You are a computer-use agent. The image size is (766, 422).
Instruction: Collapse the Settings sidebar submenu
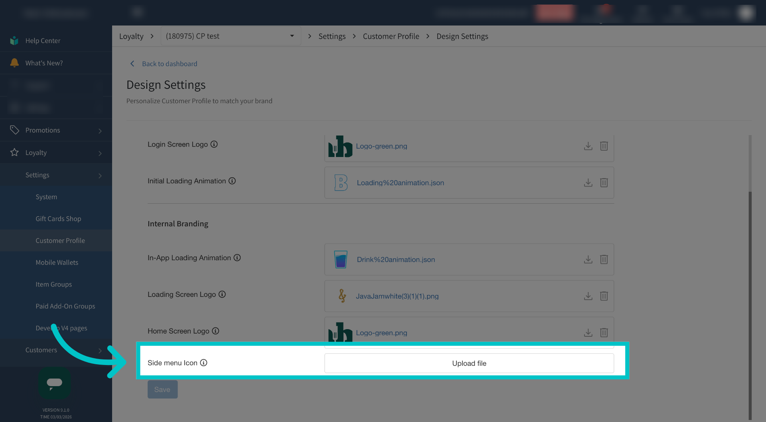(56, 175)
